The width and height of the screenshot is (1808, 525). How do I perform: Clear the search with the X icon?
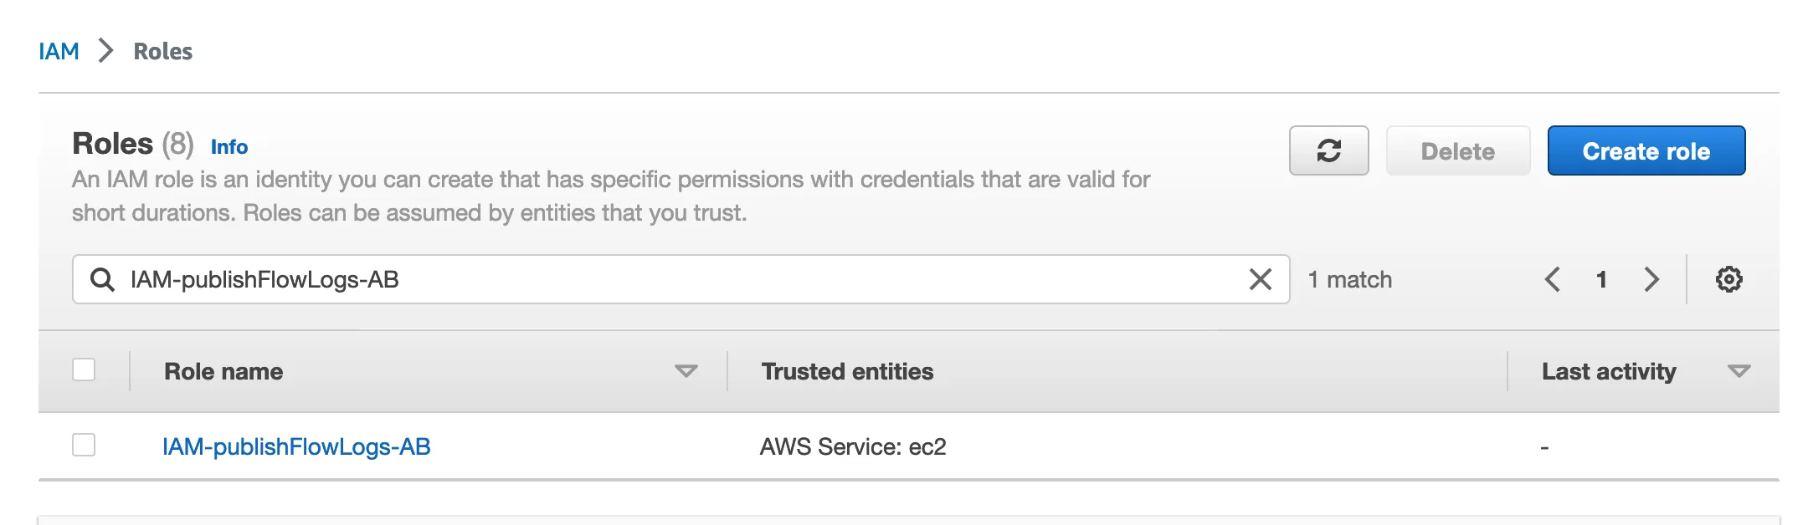pyautogui.click(x=1260, y=279)
